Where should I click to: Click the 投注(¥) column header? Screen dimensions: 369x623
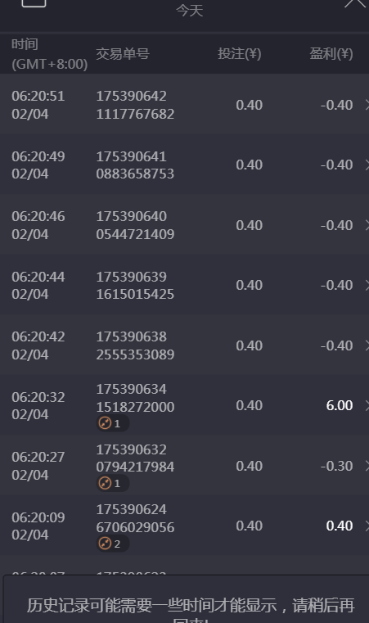240,54
